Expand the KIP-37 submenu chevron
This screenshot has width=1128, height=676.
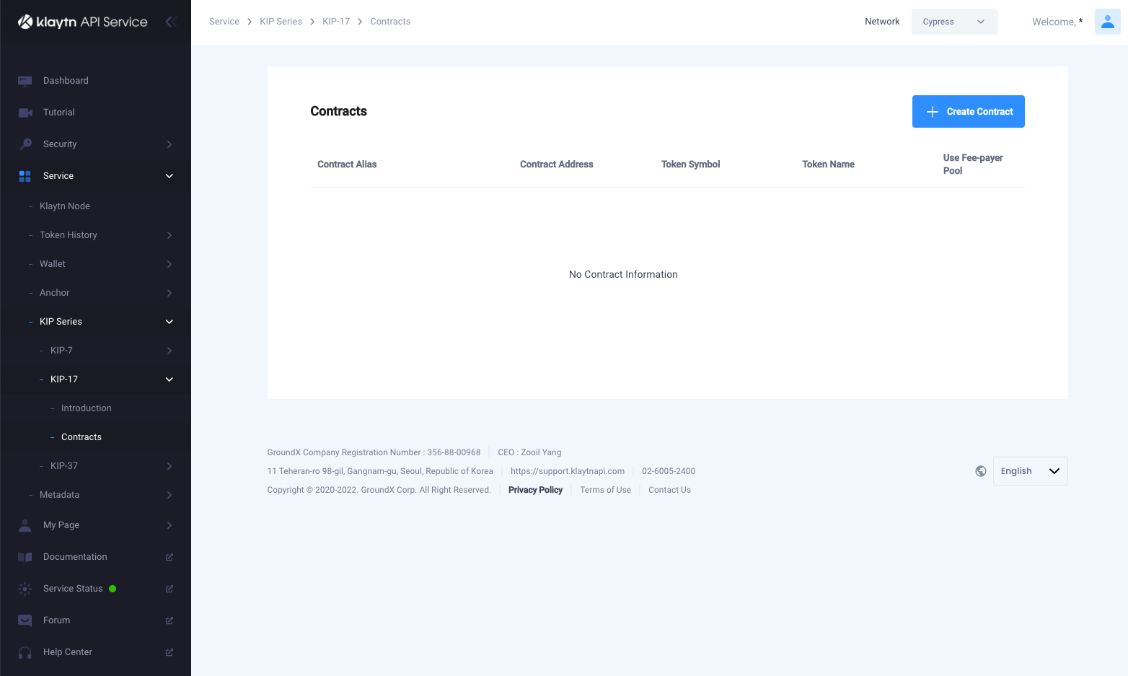(x=169, y=466)
